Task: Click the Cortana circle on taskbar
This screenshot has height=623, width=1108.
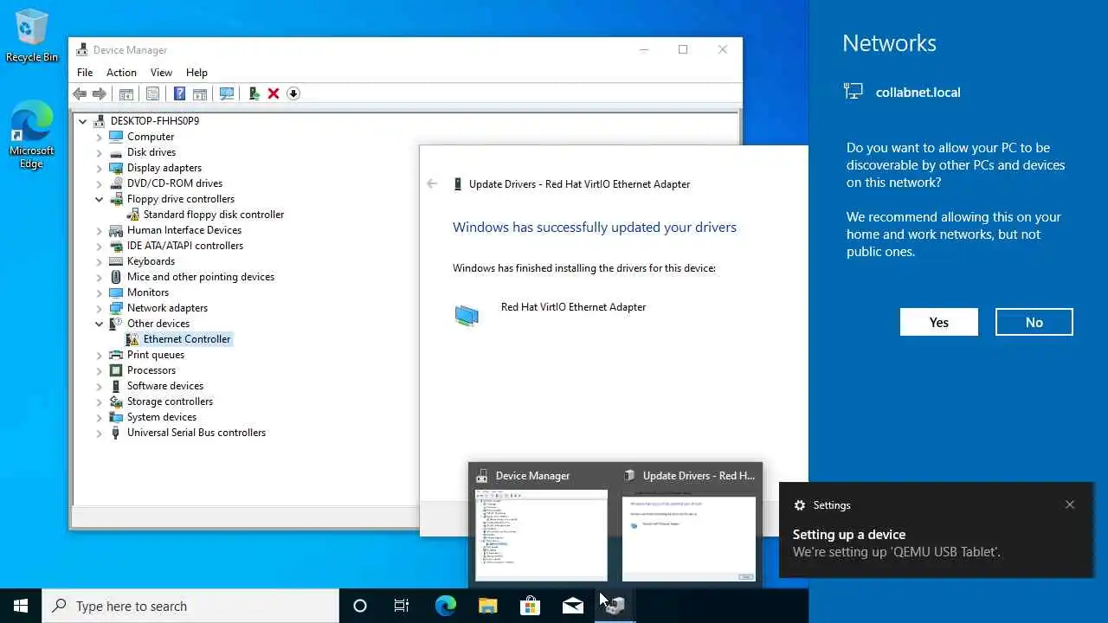Action: click(x=360, y=607)
